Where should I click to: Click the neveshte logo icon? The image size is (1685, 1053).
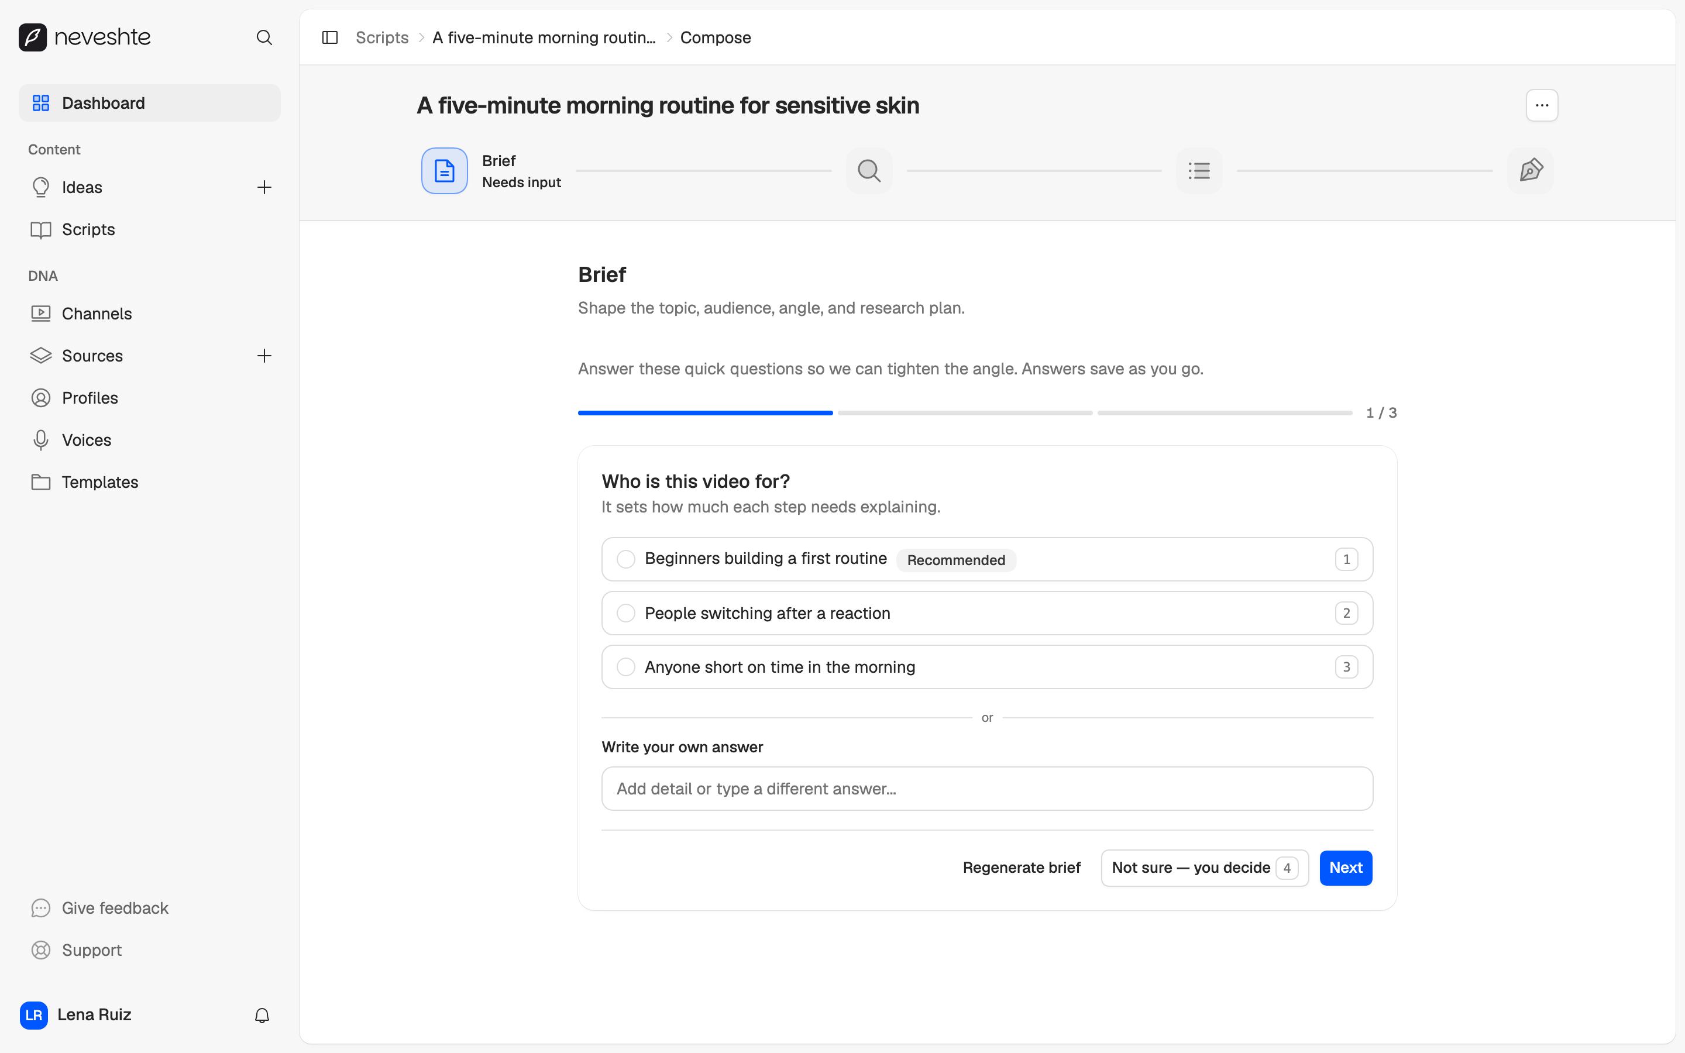pos(33,37)
